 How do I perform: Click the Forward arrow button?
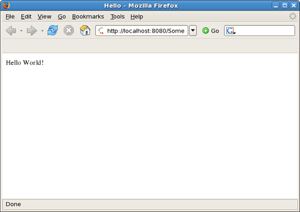[32, 30]
